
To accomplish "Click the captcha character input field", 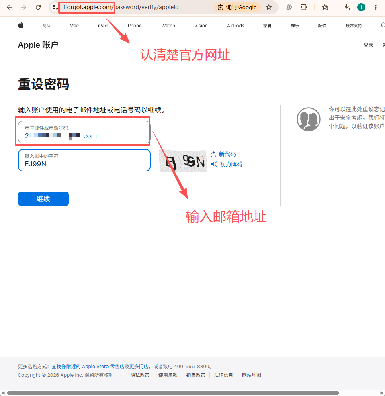I will click(84, 160).
